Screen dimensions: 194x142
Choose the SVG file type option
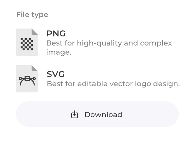[x=97, y=79]
